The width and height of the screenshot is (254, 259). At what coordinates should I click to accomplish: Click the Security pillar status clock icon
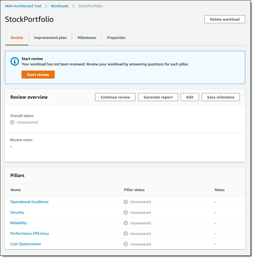pyautogui.click(x=126, y=212)
